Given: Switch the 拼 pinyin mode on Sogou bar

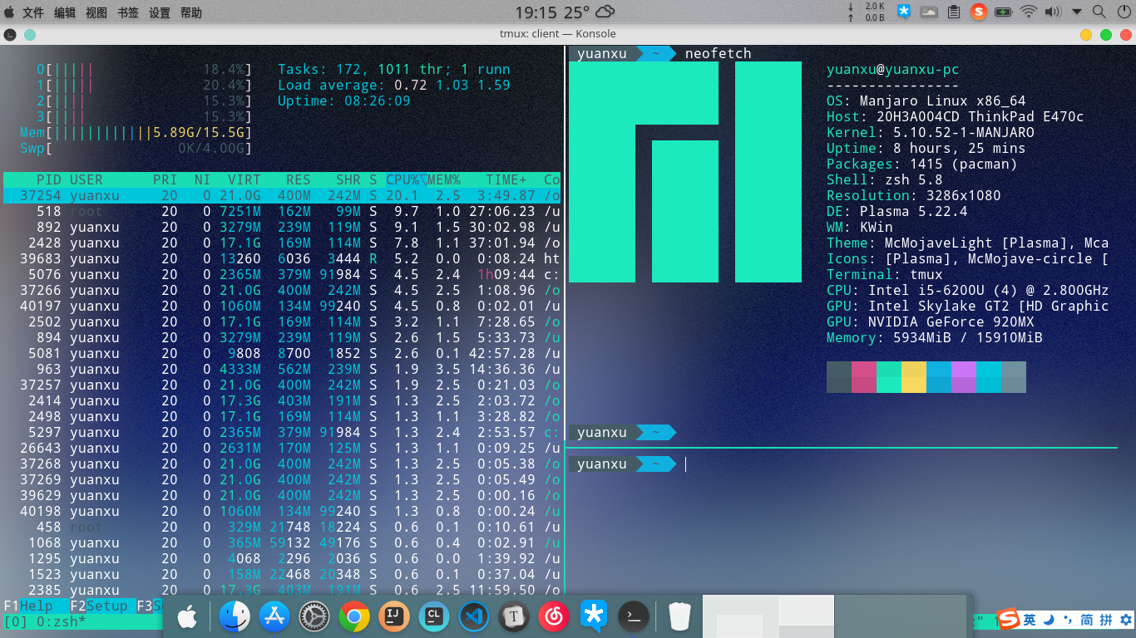Looking at the screenshot, I should [1106, 620].
